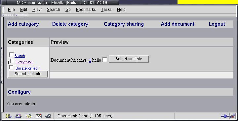Open document header link 1
The width and height of the screenshot is (238, 121).
tap(90, 60)
